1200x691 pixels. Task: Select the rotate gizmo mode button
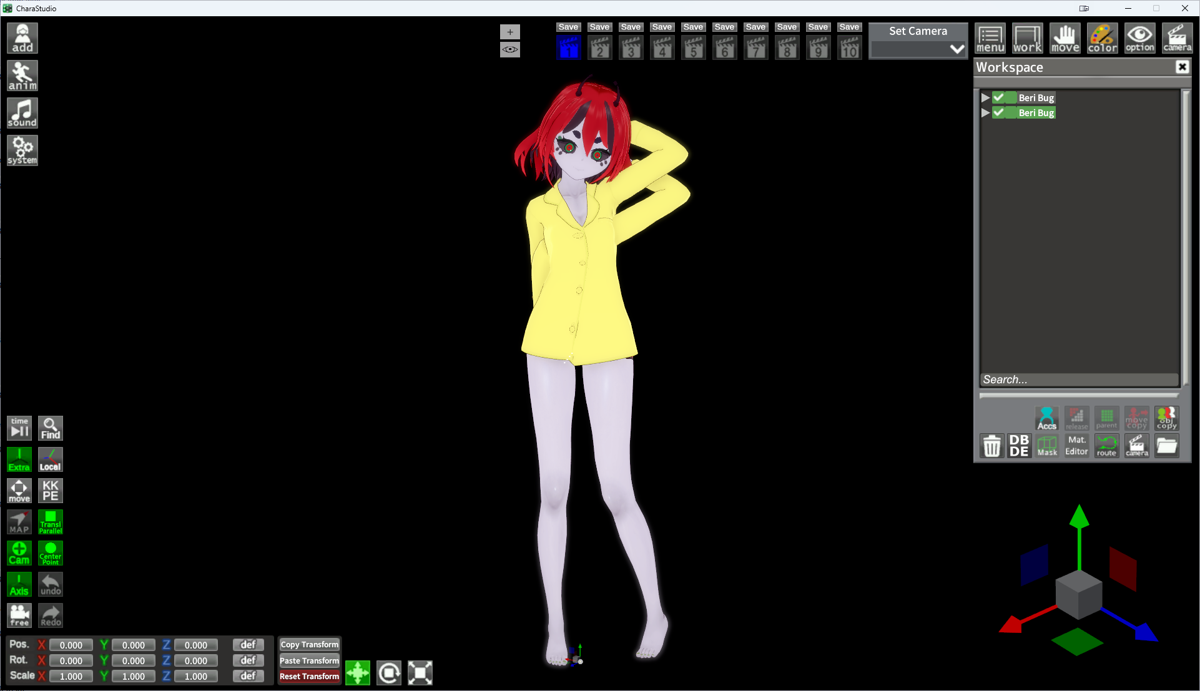pos(389,673)
